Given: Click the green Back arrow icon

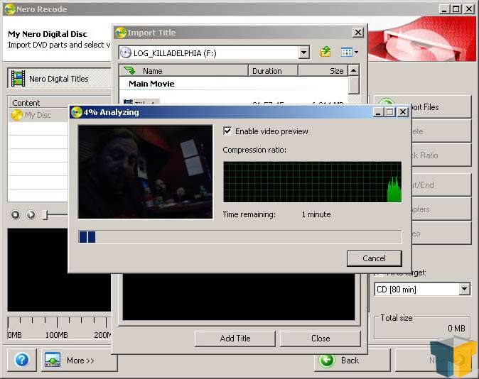Looking at the screenshot, I should click(x=327, y=361).
